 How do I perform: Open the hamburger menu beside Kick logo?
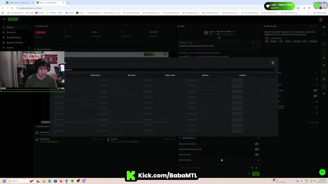4,19
